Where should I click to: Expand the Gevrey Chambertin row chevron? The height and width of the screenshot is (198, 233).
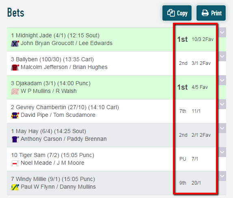222,104
